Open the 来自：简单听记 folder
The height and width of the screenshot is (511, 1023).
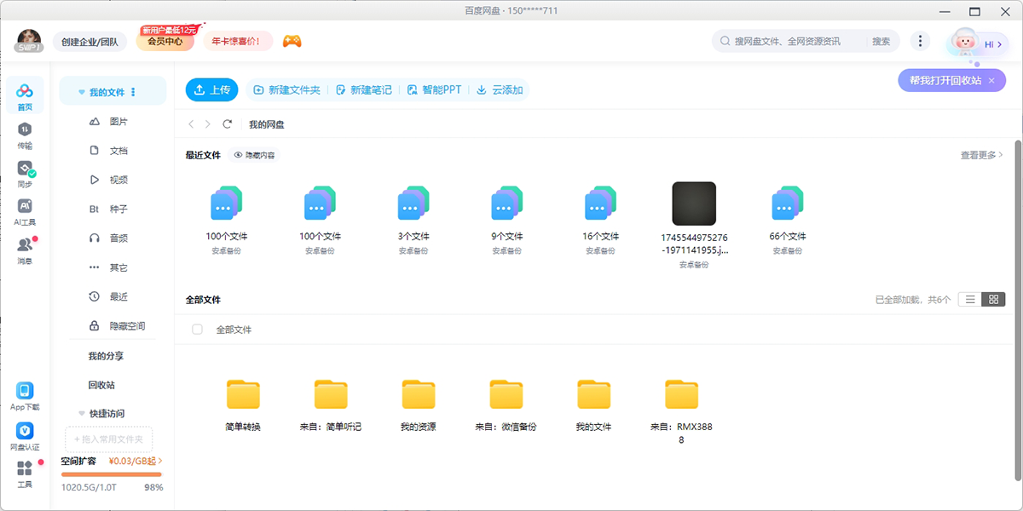coord(331,405)
